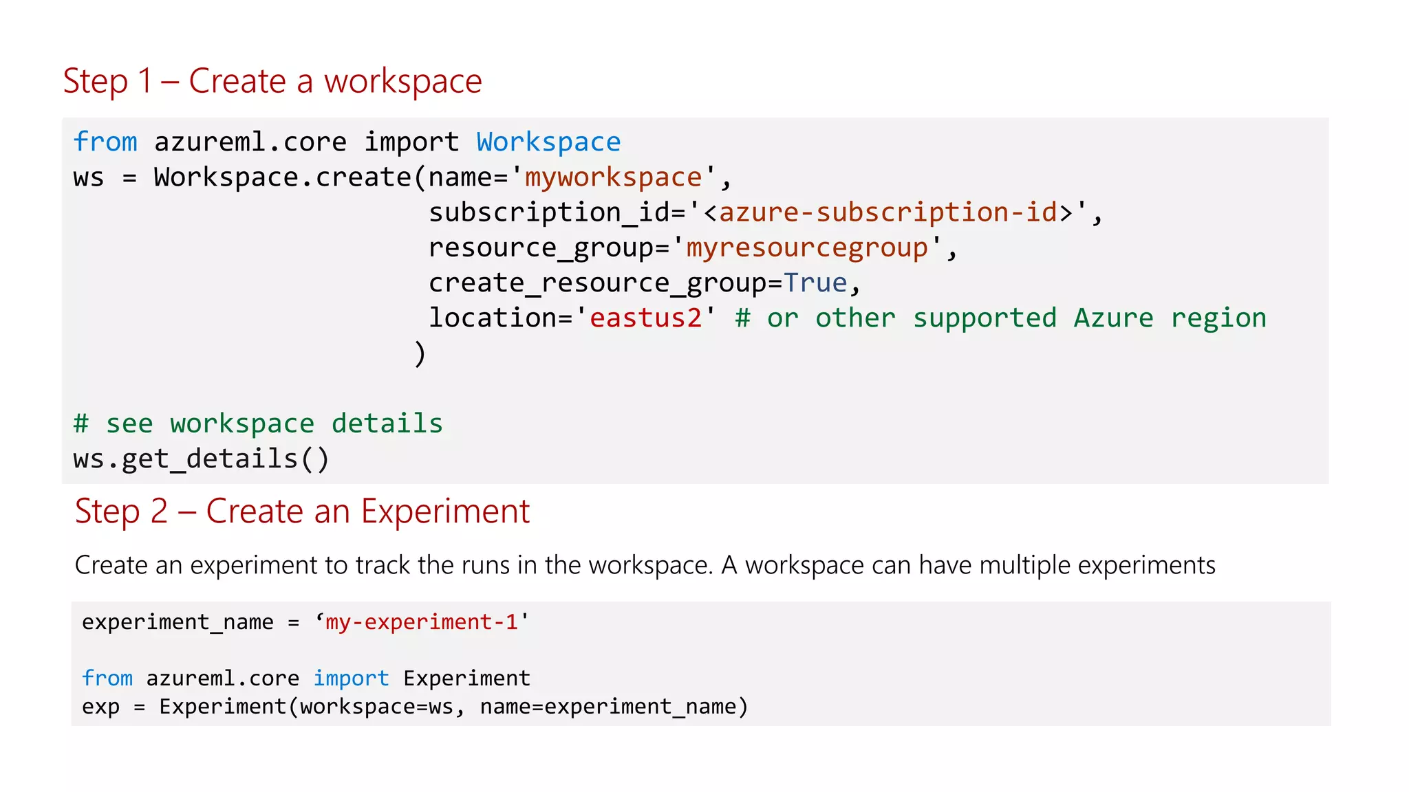Click the sentence starting "Create an experiment to track"
The width and height of the screenshot is (1409, 792).
point(645,565)
